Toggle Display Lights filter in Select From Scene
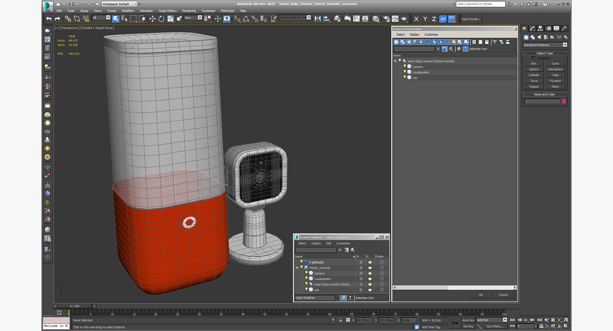The height and width of the screenshot is (331, 613). (x=409, y=42)
